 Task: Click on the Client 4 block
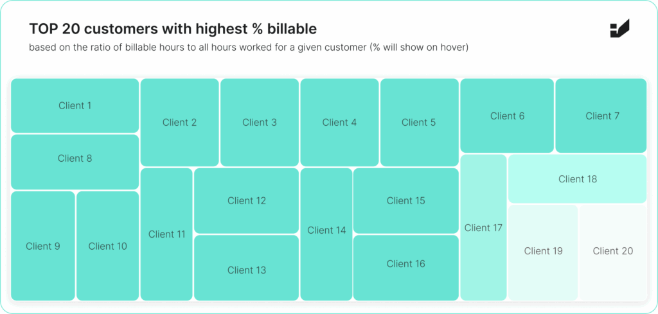point(339,123)
